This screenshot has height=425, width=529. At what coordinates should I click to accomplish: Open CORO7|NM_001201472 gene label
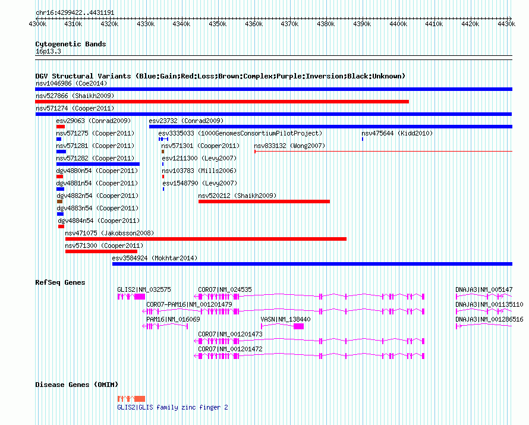point(230,349)
